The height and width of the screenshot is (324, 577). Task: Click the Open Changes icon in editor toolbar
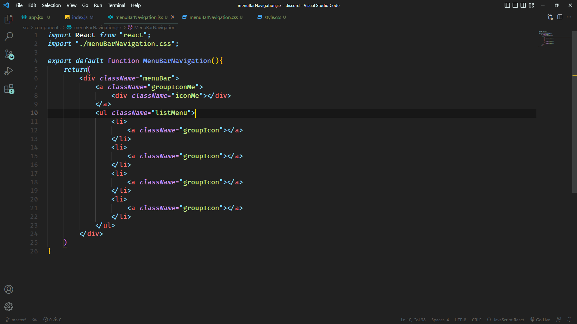(x=550, y=17)
